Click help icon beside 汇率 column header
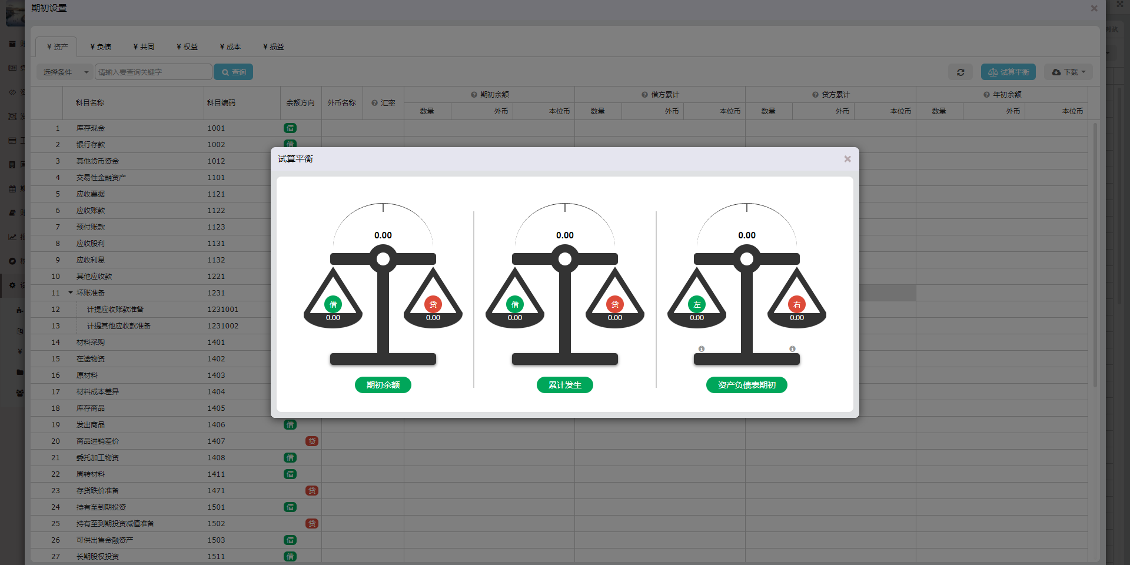Viewport: 1130px width, 565px height. [x=374, y=103]
